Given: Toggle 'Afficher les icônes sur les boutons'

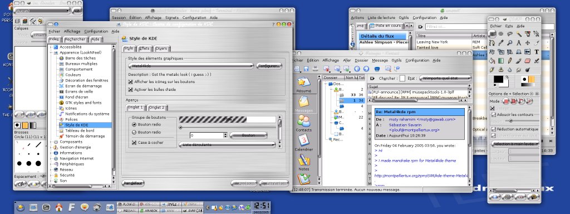Looking at the screenshot, I should pos(130,82).
